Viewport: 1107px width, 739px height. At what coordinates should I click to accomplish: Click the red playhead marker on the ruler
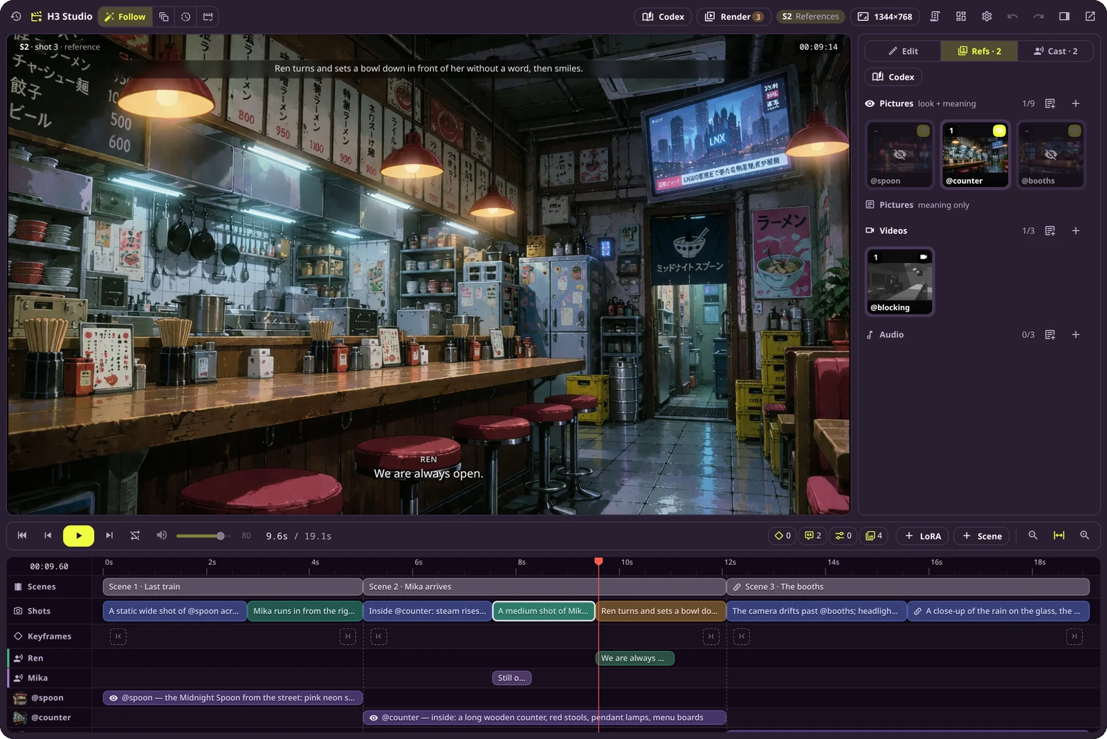click(598, 561)
